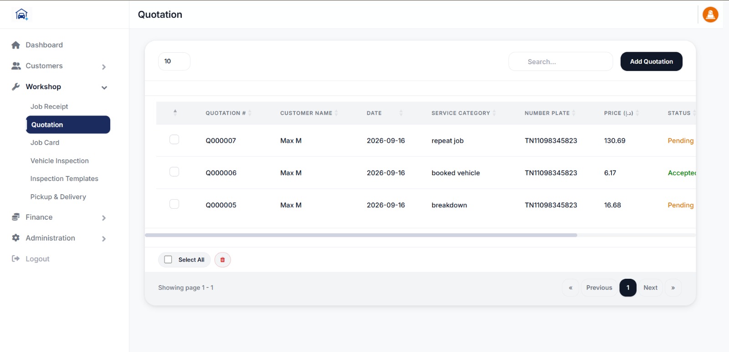Viewport: 729px width, 352px height.
Task: Select page 1 in pagination
Action: (628, 288)
